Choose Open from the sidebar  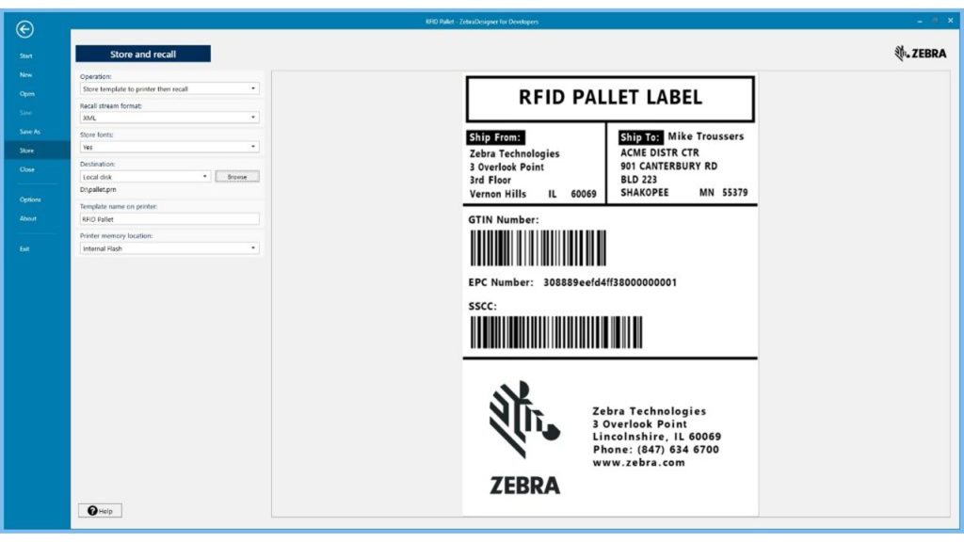pos(27,94)
